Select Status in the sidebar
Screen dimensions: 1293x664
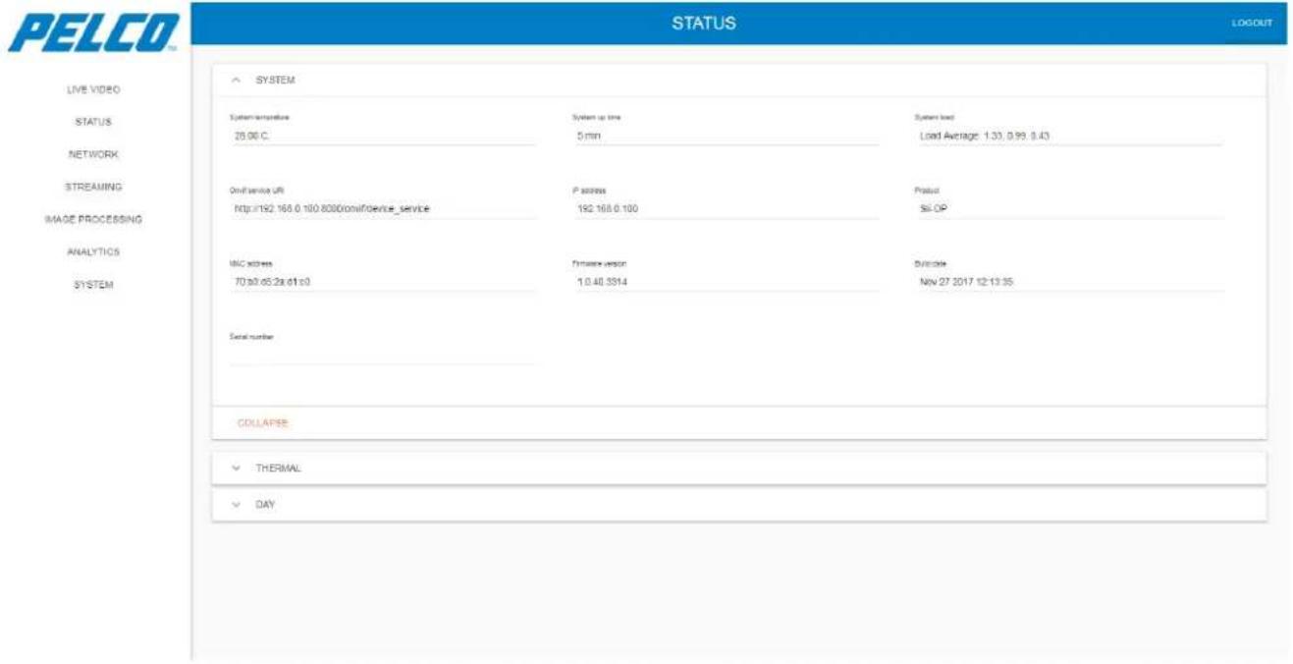93,122
